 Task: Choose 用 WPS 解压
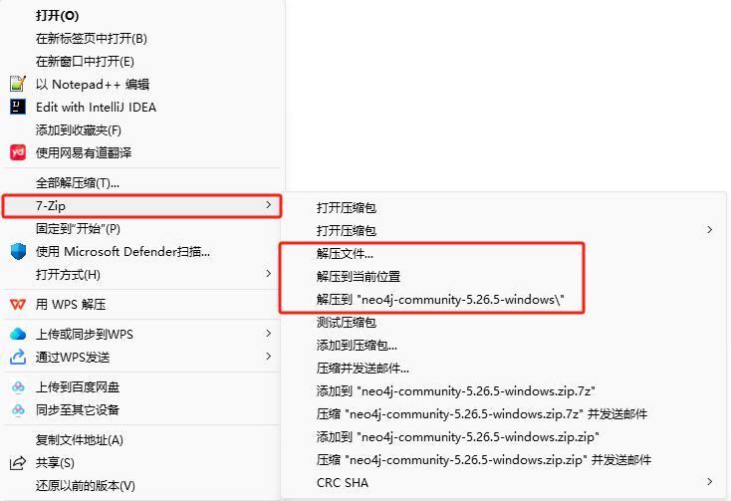pyautogui.click(x=71, y=305)
